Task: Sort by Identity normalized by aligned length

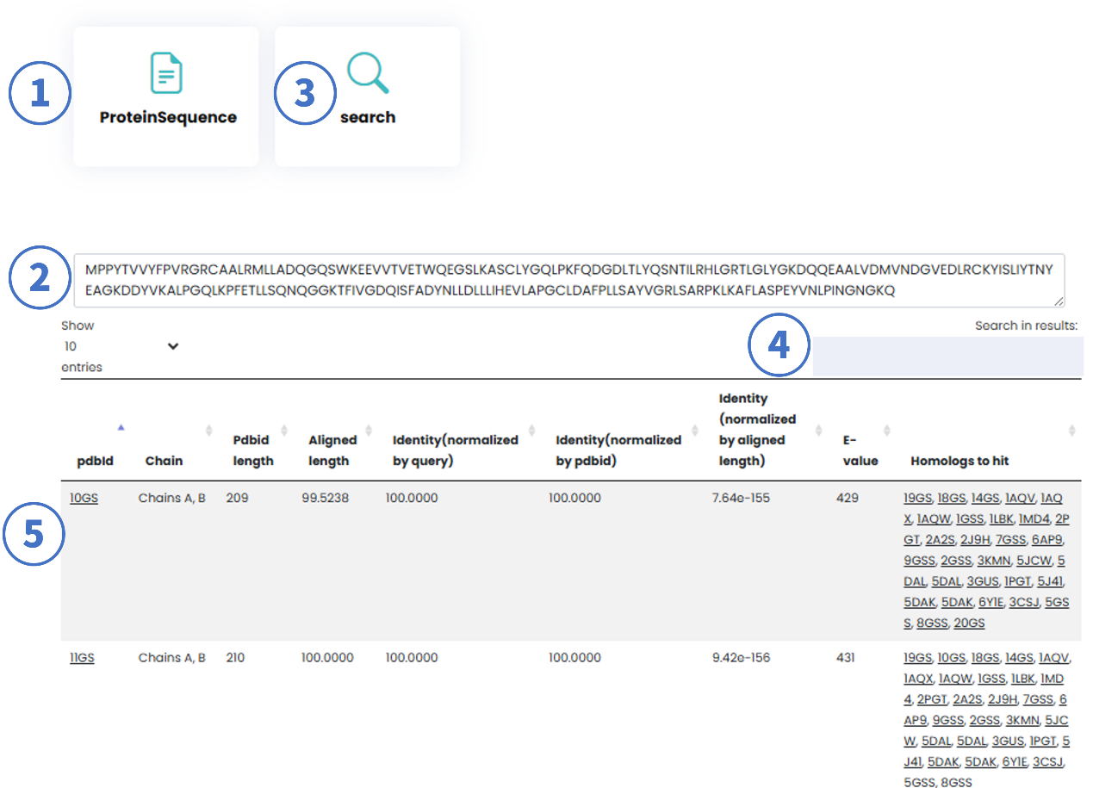Action: click(758, 429)
